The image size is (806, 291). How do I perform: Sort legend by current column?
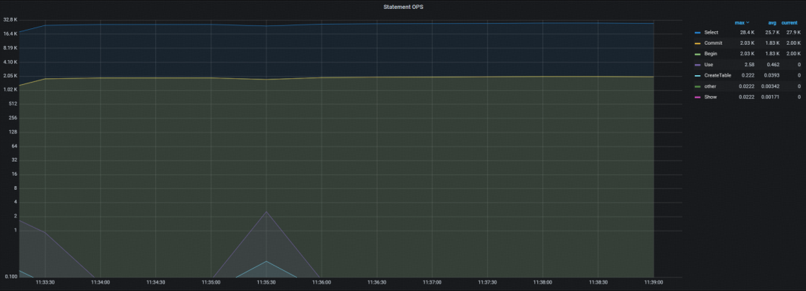pyautogui.click(x=790, y=22)
